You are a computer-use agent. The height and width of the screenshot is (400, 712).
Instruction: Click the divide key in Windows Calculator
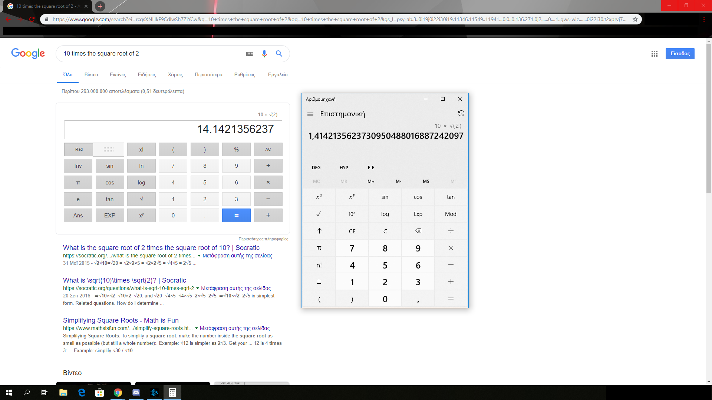[x=451, y=231]
